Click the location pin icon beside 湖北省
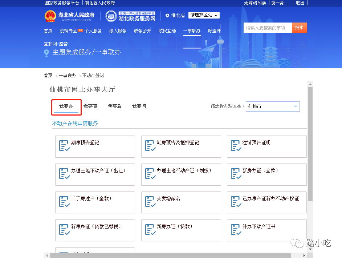This screenshot has width=342, height=258. (167, 16)
